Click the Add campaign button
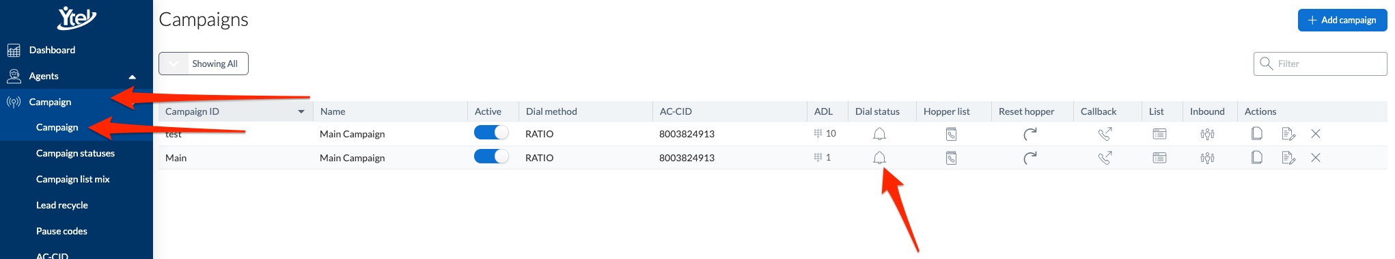 1342,20
